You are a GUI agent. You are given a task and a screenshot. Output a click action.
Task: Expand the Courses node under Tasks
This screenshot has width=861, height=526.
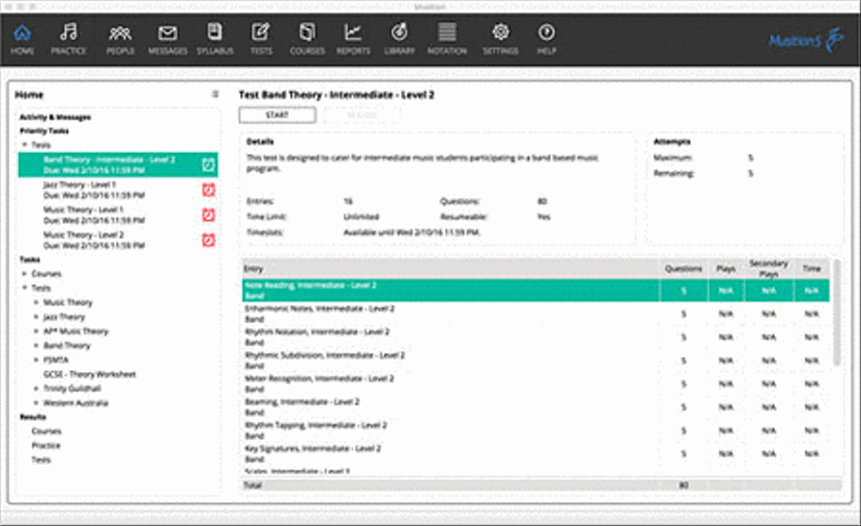point(24,274)
